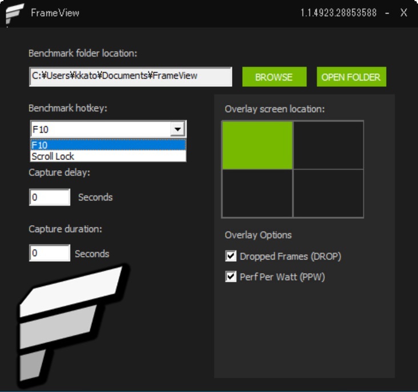Choose Scroll Lock from the hotkey list
Image resolution: width=418 pixels, height=392 pixels.
pyautogui.click(x=108, y=156)
